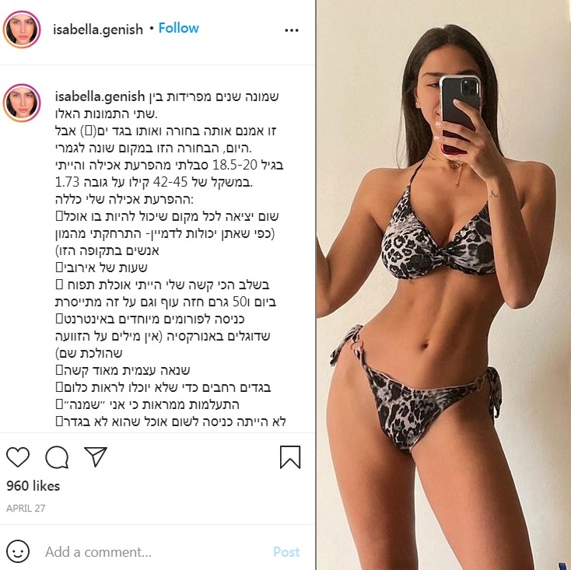Viewport: 571px width, 570px height.
Task: Click the Post comment button
Action: point(286,552)
